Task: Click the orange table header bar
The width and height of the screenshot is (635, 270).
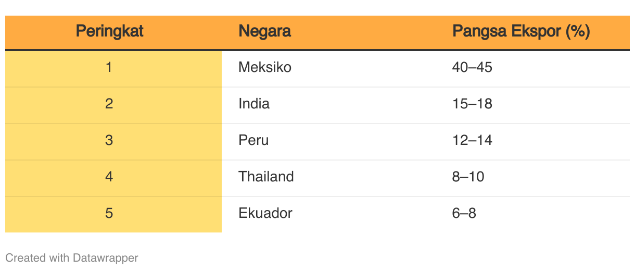Action: pos(317,32)
